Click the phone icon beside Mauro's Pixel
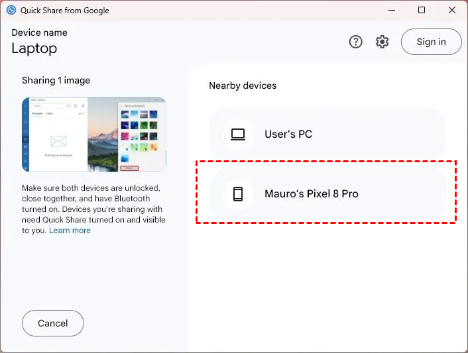The height and width of the screenshot is (353, 468). tap(238, 194)
